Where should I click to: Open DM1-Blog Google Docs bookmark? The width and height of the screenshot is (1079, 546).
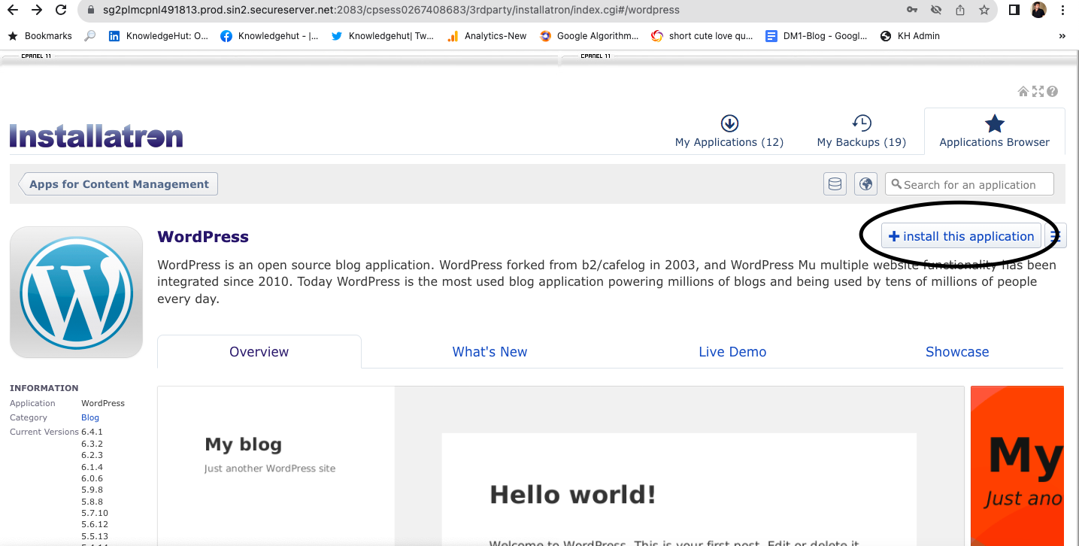point(816,35)
